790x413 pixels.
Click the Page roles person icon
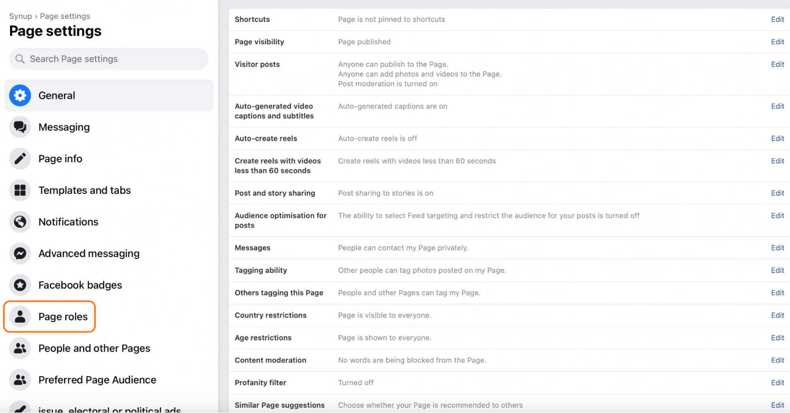click(x=20, y=317)
